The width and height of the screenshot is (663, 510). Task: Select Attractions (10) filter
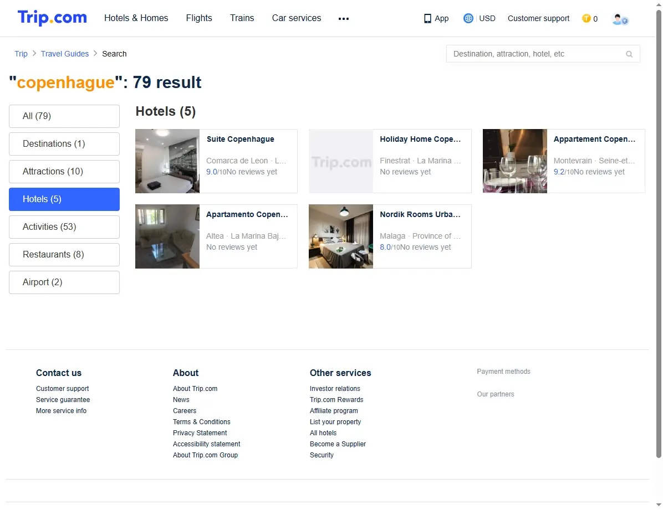pos(64,172)
